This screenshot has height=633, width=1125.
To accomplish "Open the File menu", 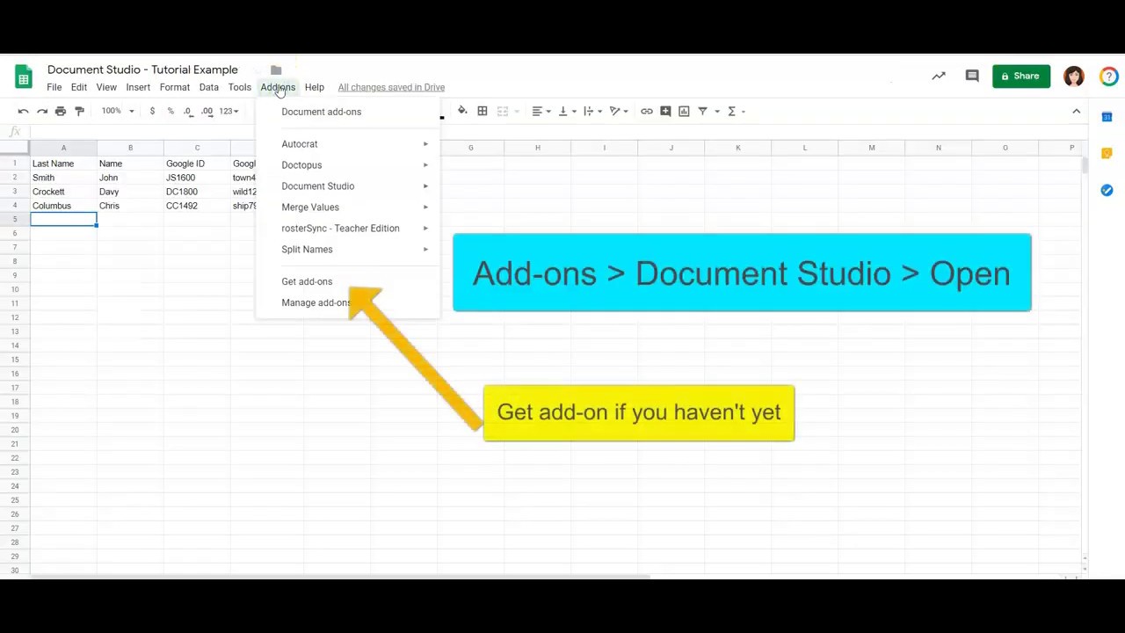I will pos(54,87).
